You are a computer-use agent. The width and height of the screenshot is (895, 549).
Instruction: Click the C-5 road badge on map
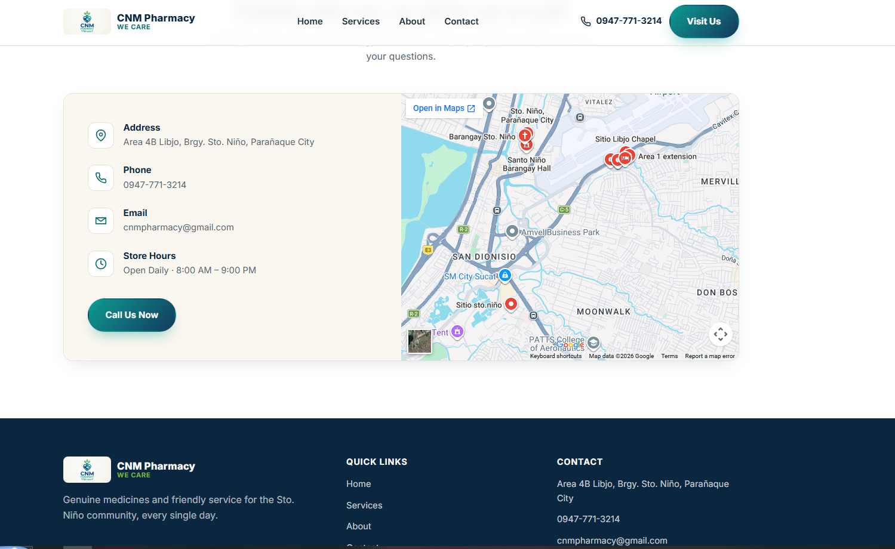[x=564, y=209]
